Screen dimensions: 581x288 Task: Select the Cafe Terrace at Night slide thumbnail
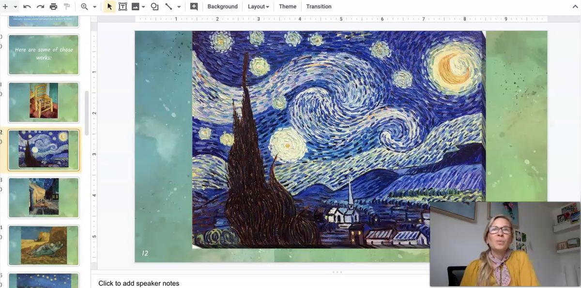point(44,197)
